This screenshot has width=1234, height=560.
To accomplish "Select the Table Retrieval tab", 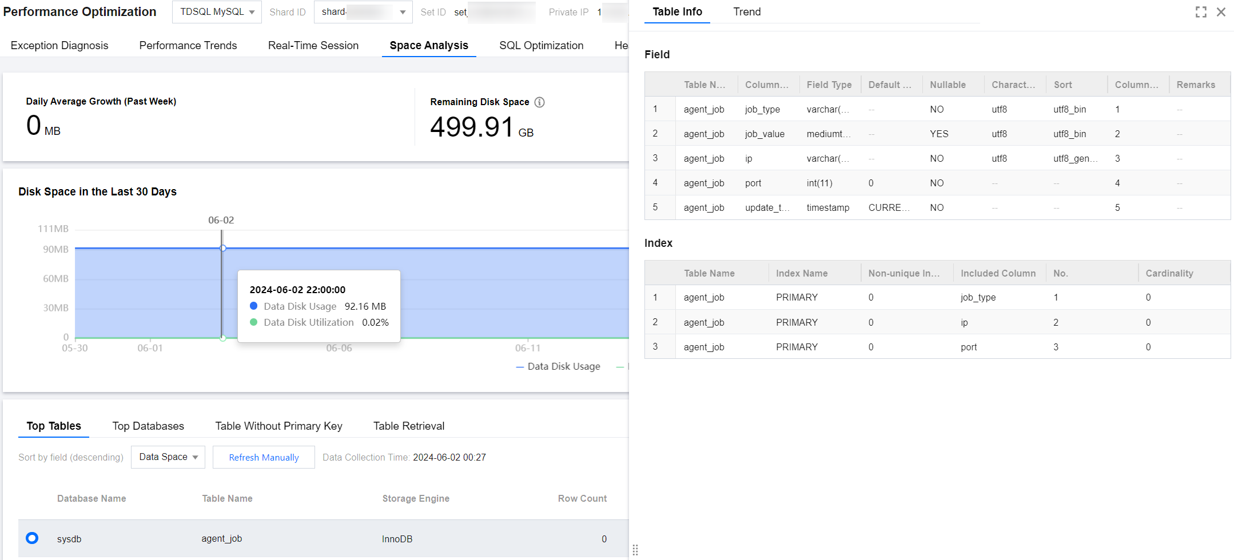I will click(408, 426).
